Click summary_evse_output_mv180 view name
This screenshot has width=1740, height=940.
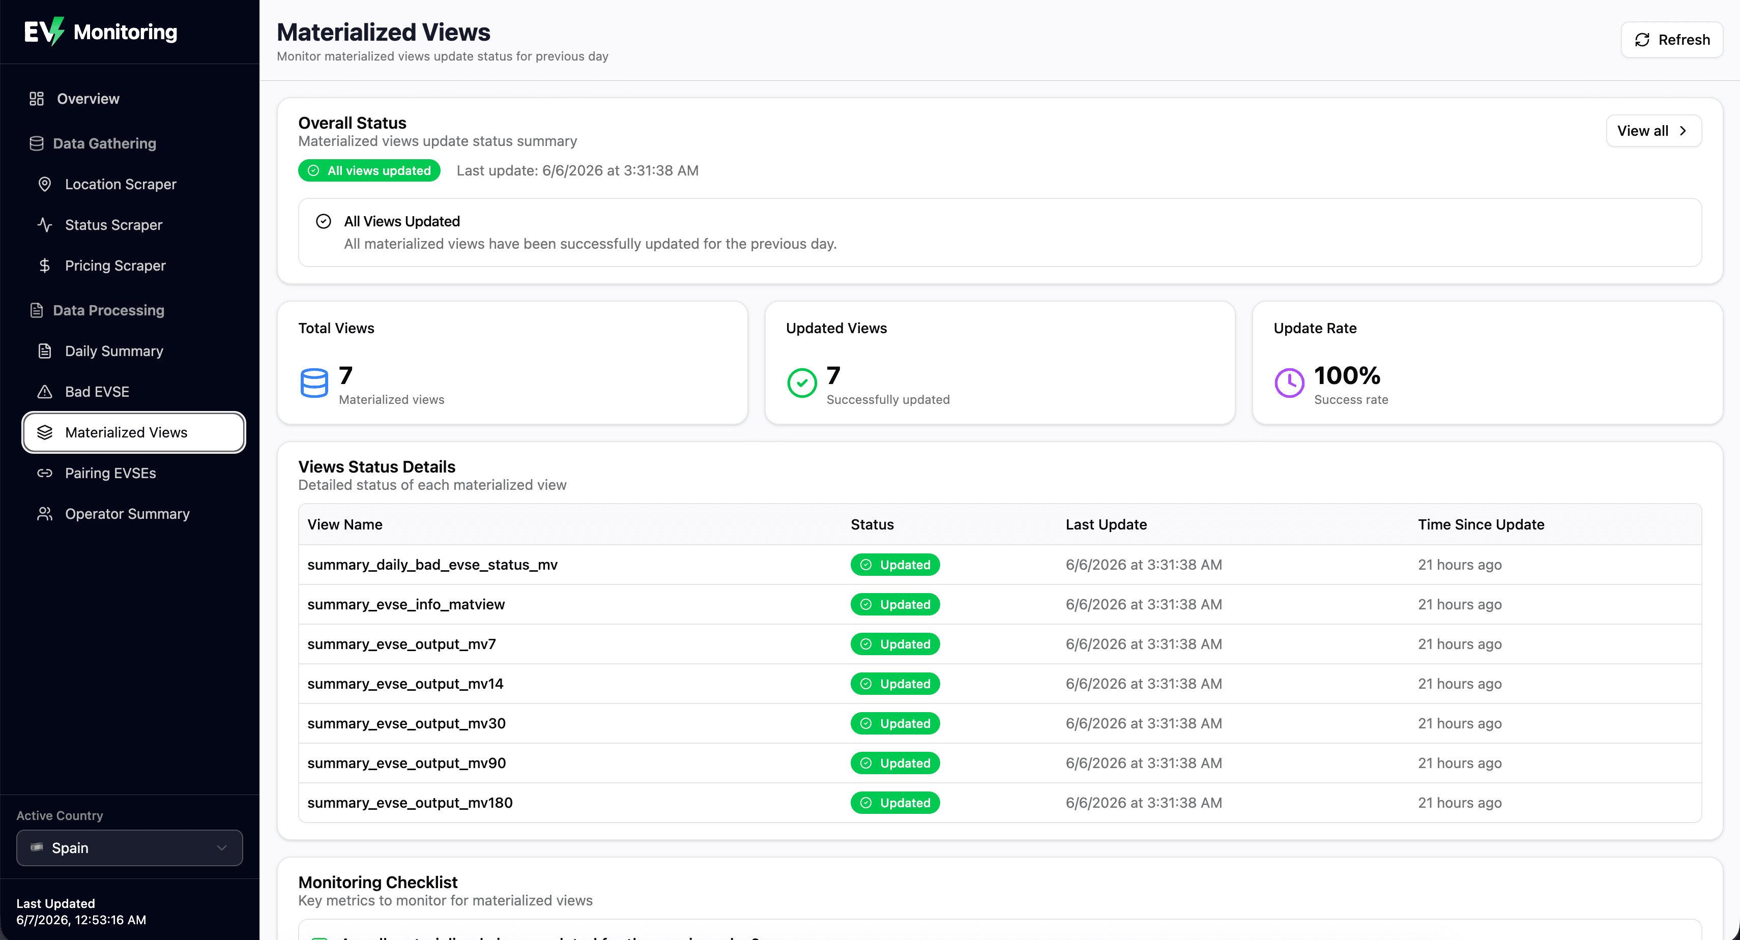pos(410,802)
